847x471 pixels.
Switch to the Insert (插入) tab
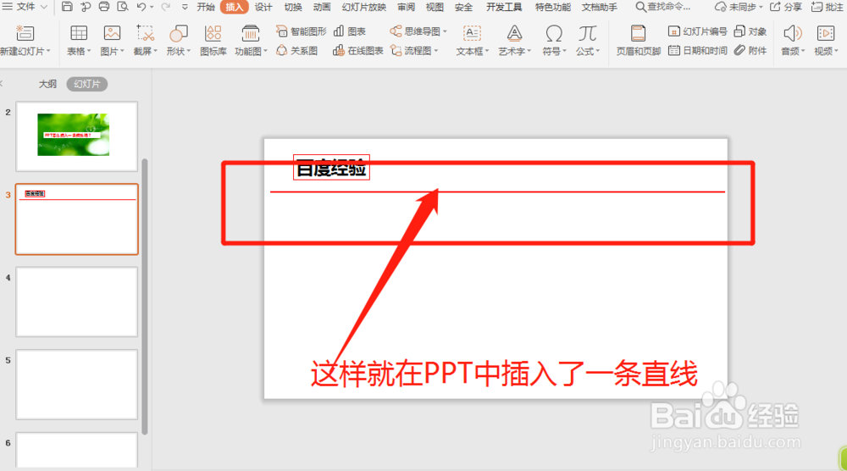[x=235, y=7]
